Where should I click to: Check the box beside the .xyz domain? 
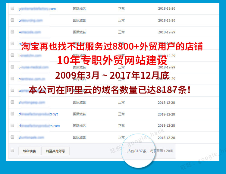coord(12,114)
